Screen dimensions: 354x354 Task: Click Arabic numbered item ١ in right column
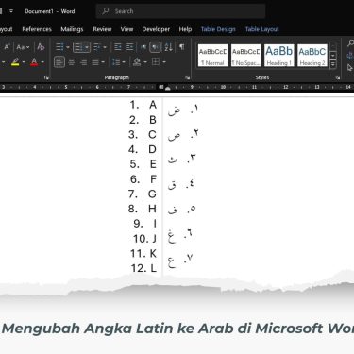click(x=183, y=110)
